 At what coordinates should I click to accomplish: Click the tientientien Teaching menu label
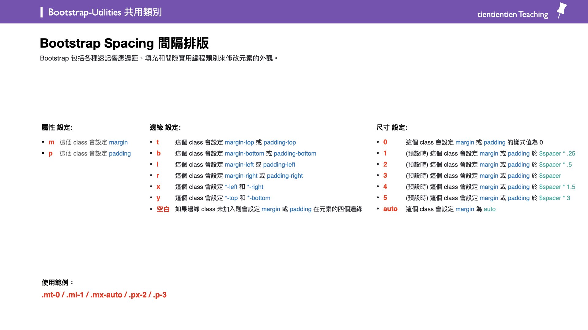coord(512,14)
